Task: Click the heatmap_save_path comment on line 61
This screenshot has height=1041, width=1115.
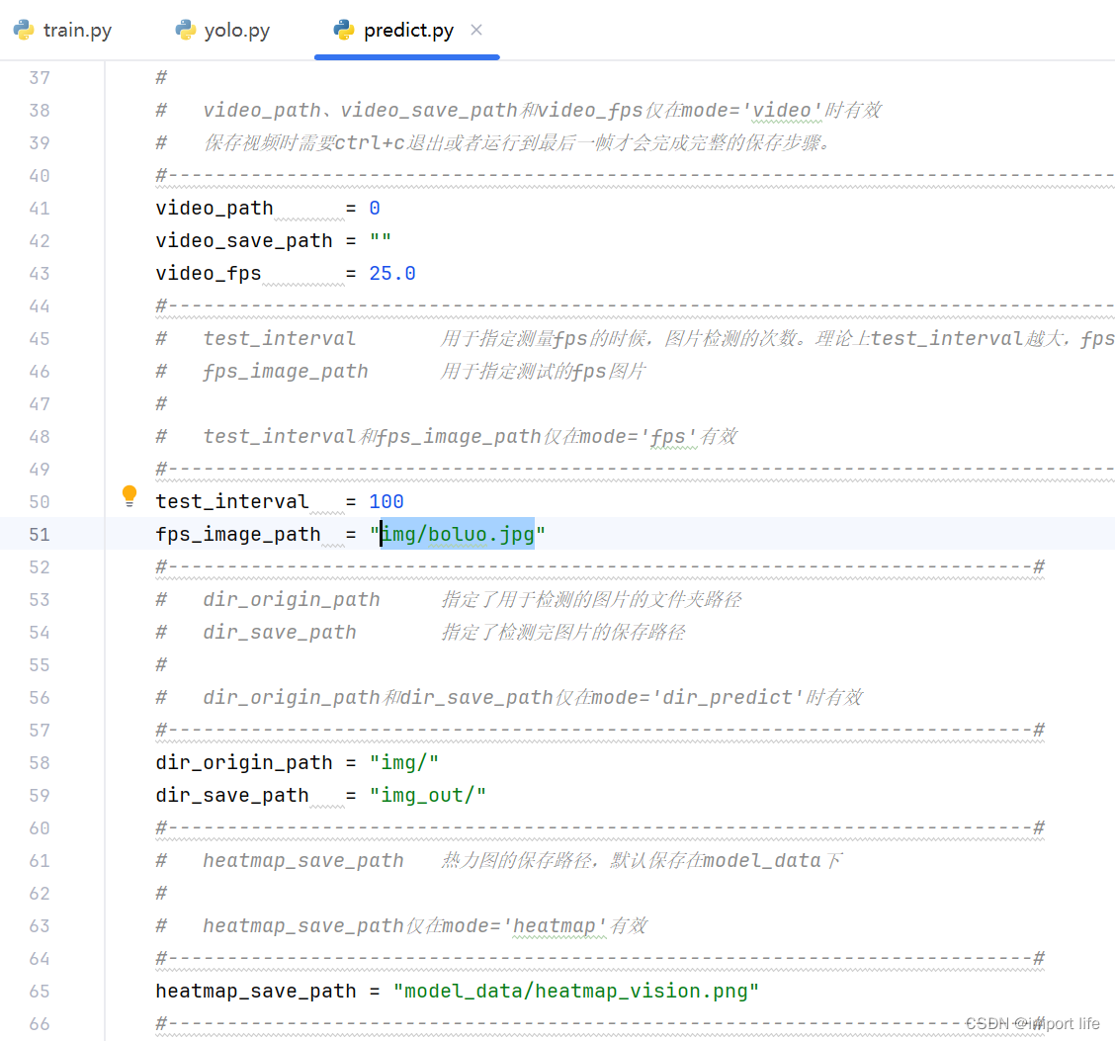Action: (499, 861)
